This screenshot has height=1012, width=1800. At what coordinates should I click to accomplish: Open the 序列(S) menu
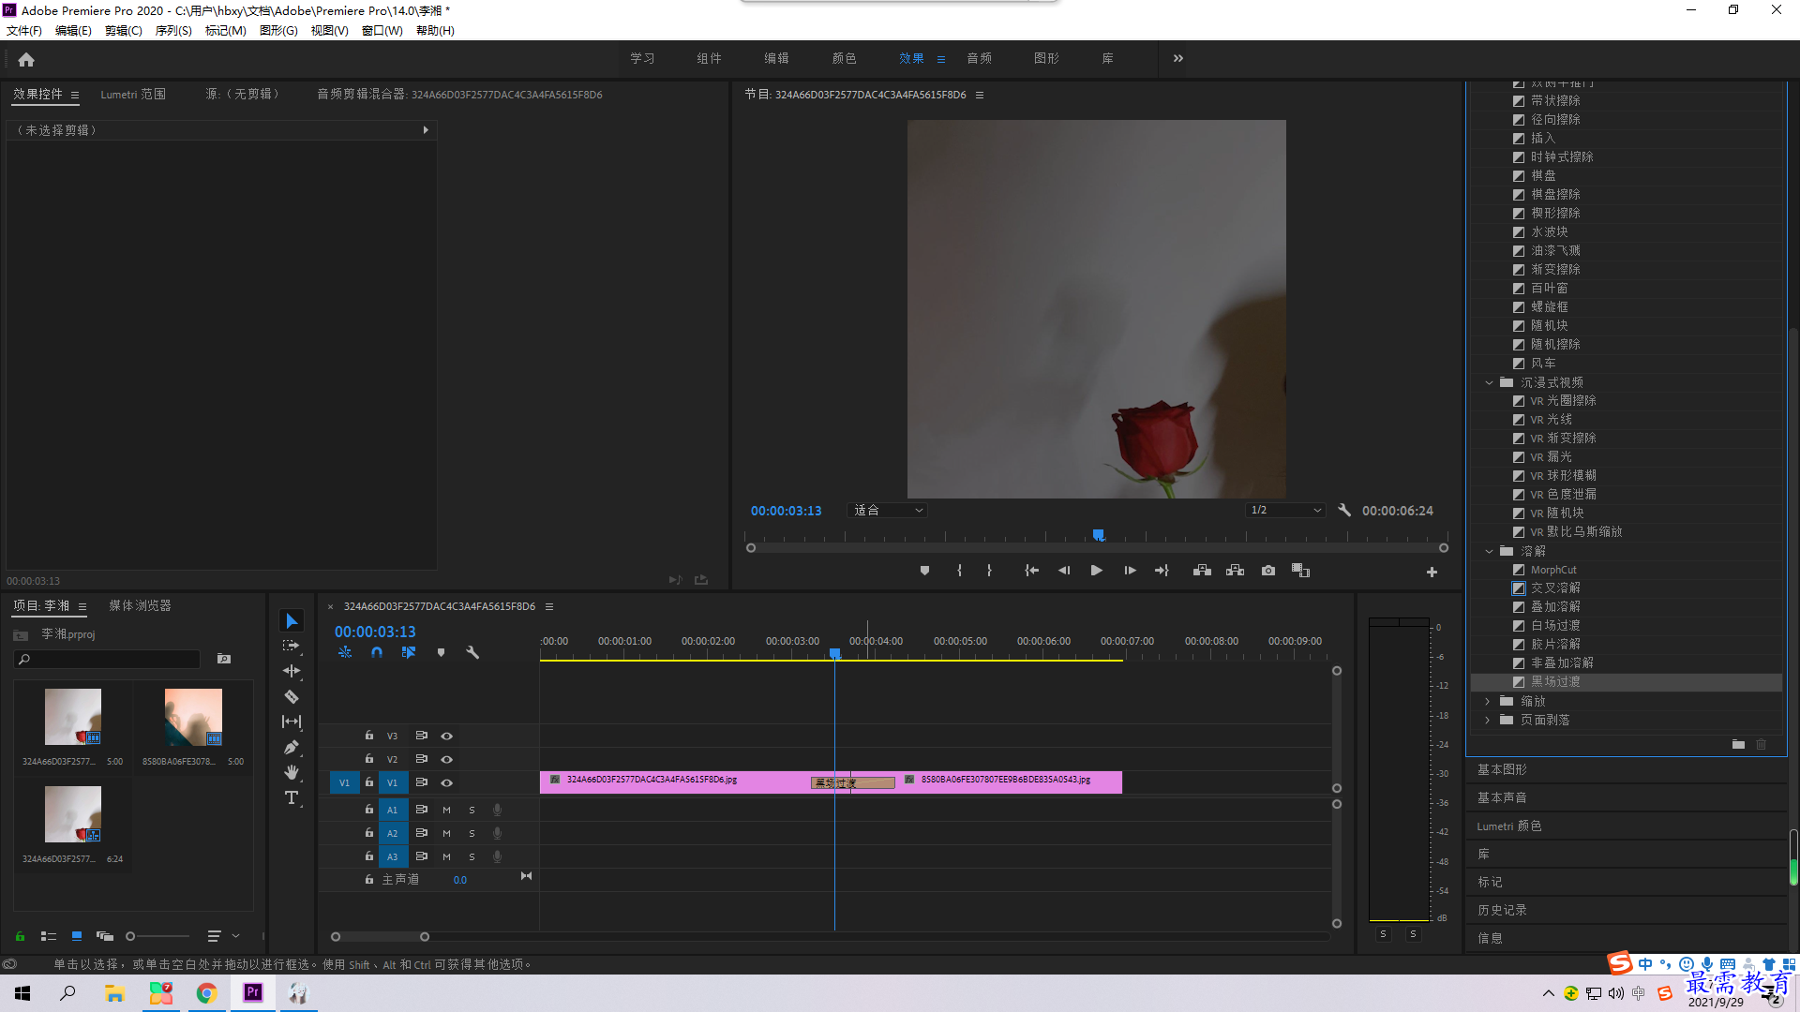pos(173,31)
